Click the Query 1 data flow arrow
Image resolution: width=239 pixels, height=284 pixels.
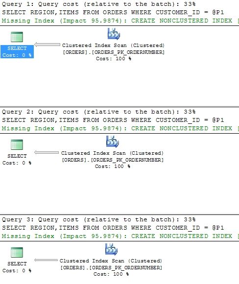(x=47, y=45)
